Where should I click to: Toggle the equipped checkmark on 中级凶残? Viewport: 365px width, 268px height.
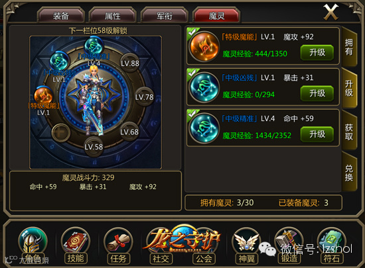[192, 73]
